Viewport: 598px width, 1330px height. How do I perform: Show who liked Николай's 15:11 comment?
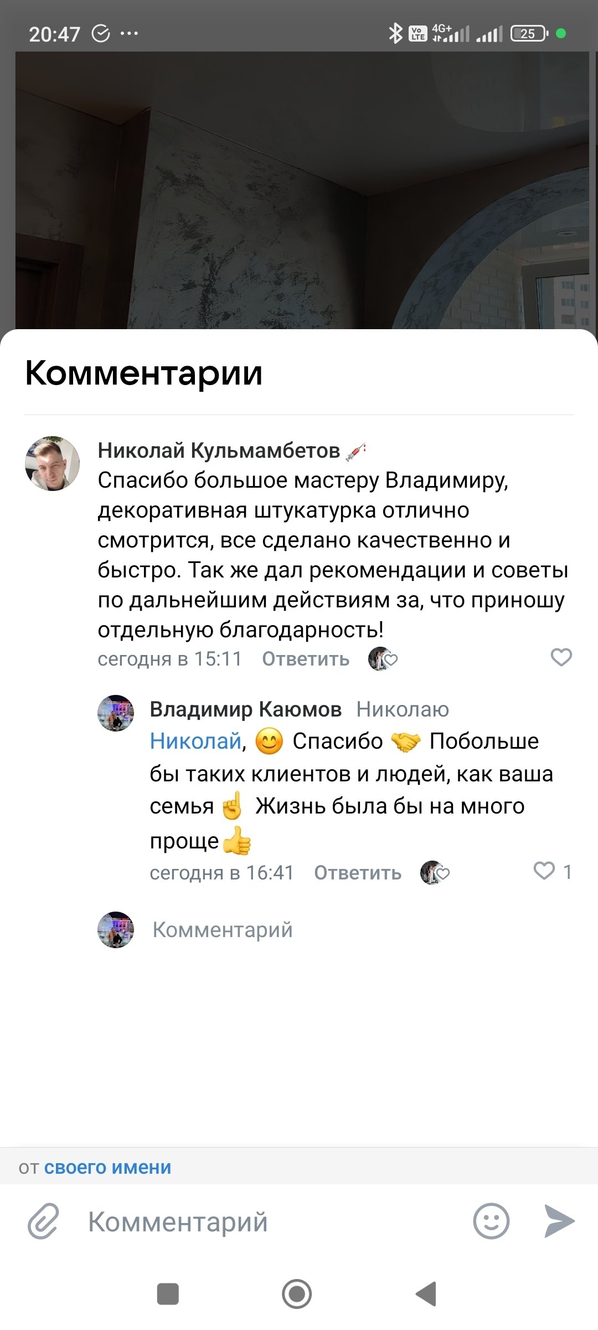point(383,659)
